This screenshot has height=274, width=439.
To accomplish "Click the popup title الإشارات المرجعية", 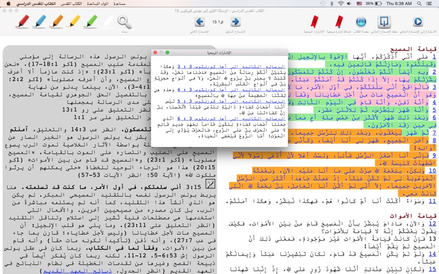I will click(219, 53).
